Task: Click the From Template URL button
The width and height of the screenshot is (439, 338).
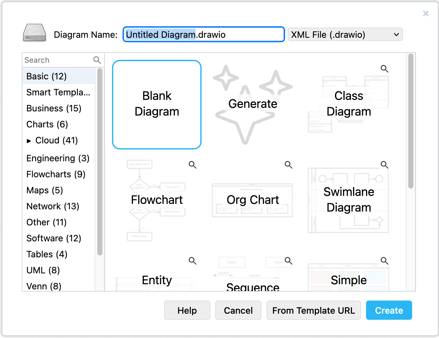Action: pyautogui.click(x=314, y=310)
